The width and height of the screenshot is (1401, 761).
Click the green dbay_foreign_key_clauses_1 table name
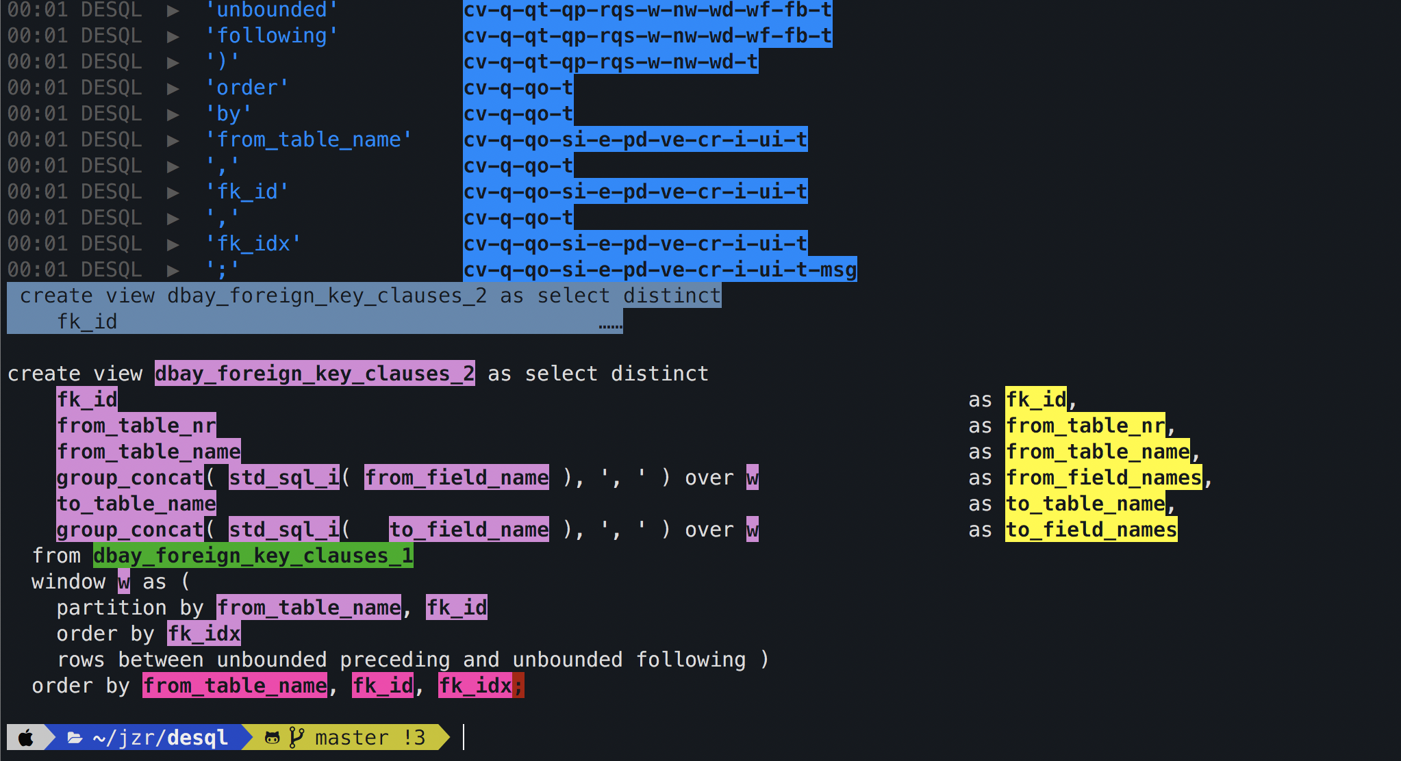253,556
